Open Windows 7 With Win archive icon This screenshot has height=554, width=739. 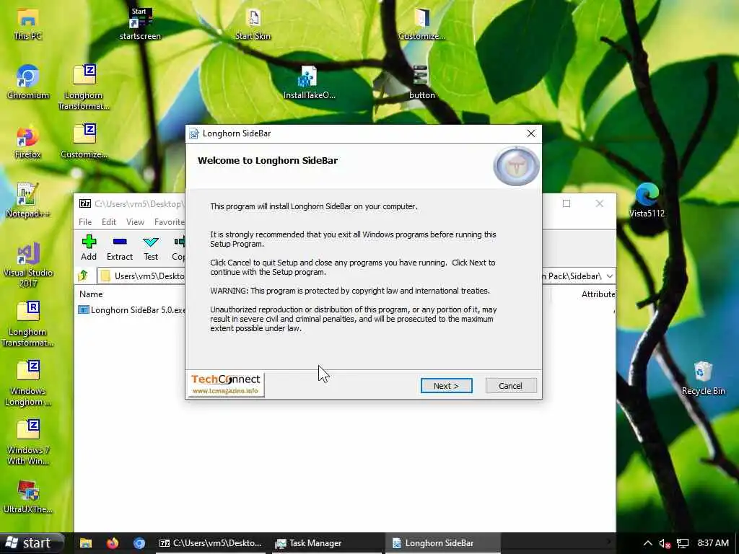pos(28,443)
